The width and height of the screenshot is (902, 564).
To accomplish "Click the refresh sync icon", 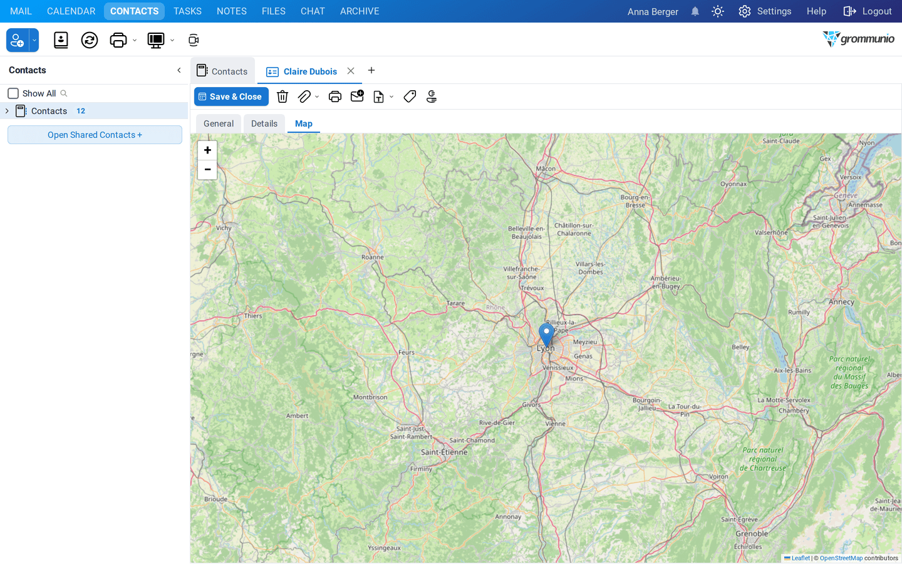I will [x=90, y=40].
